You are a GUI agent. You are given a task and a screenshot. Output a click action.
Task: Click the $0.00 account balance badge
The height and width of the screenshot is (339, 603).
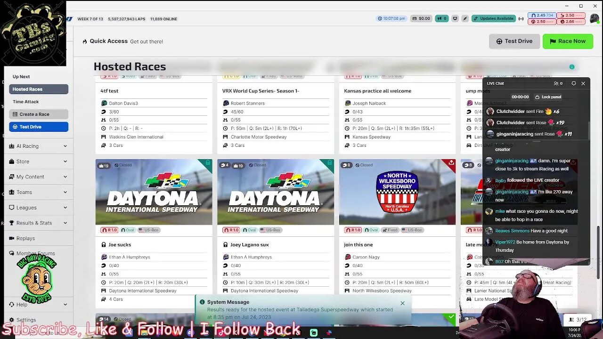point(421,18)
